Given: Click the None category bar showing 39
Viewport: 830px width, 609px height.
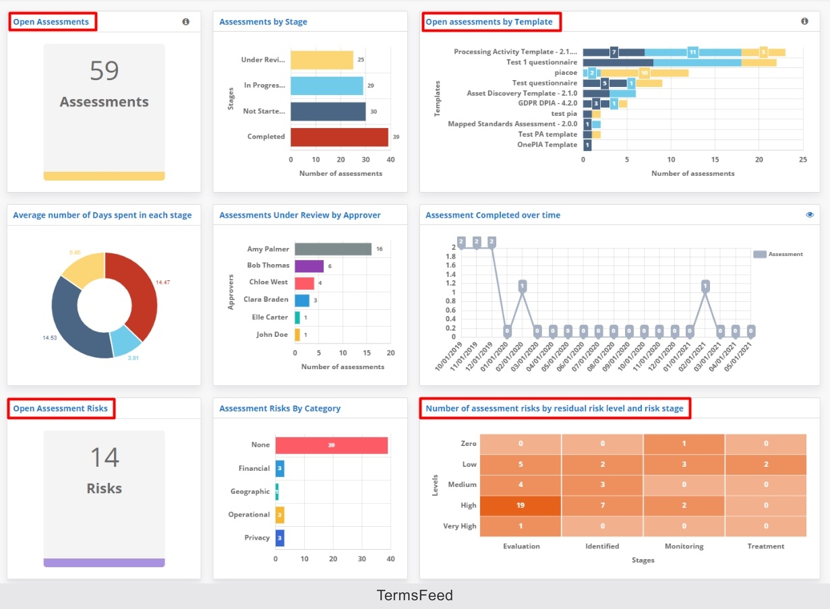Looking at the screenshot, I should click(x=332, y=445).
